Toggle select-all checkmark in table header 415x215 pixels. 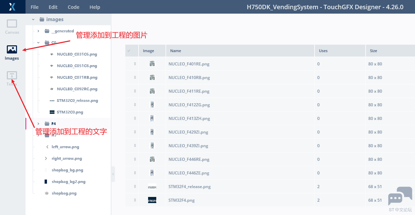129,51
